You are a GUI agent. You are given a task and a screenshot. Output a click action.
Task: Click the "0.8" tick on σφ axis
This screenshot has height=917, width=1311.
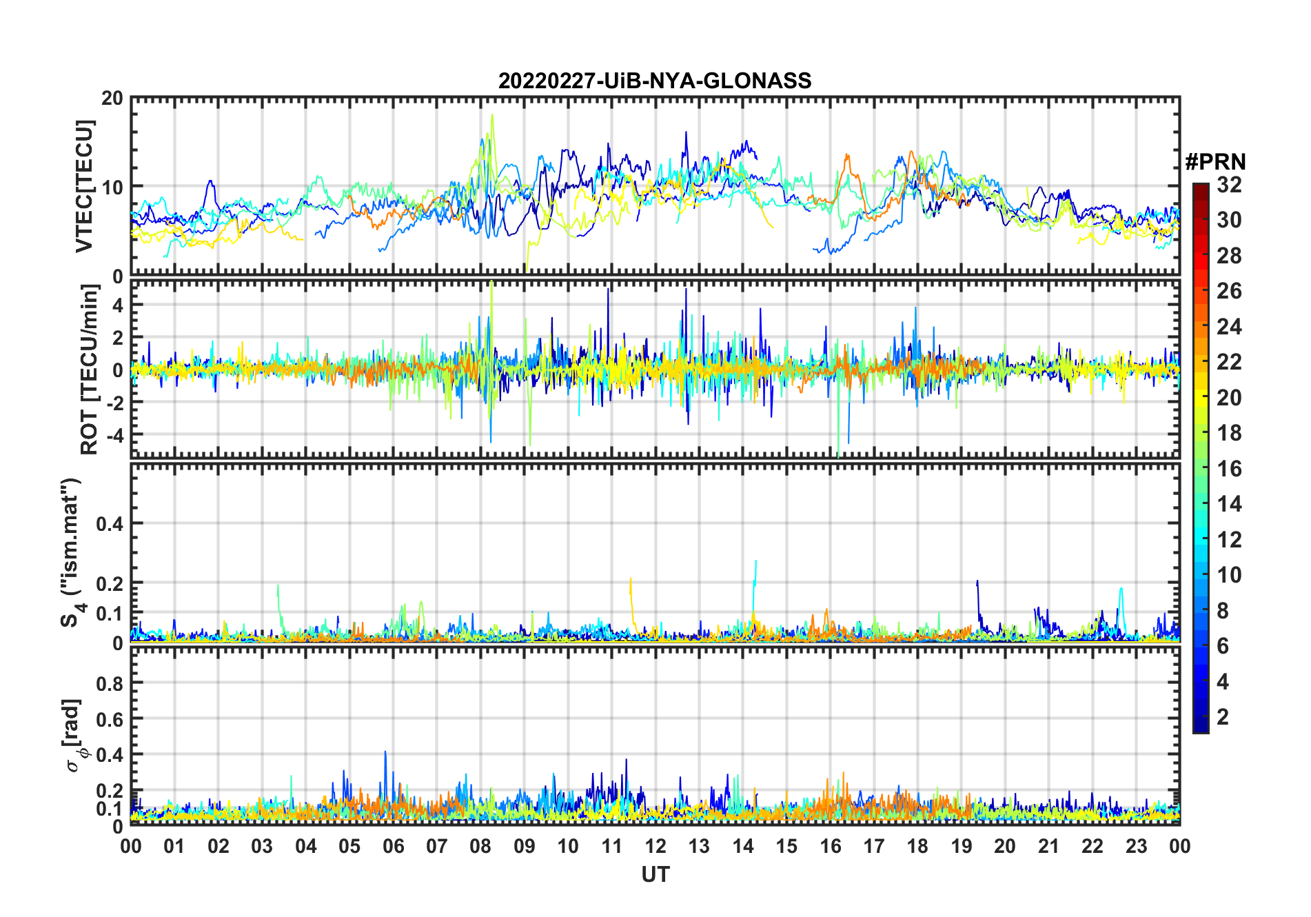(109, 683)
